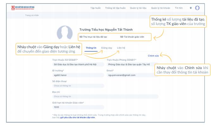Open the notifications bell icon
The height and width of the screenshot is (127, 211).
(191, 8)
